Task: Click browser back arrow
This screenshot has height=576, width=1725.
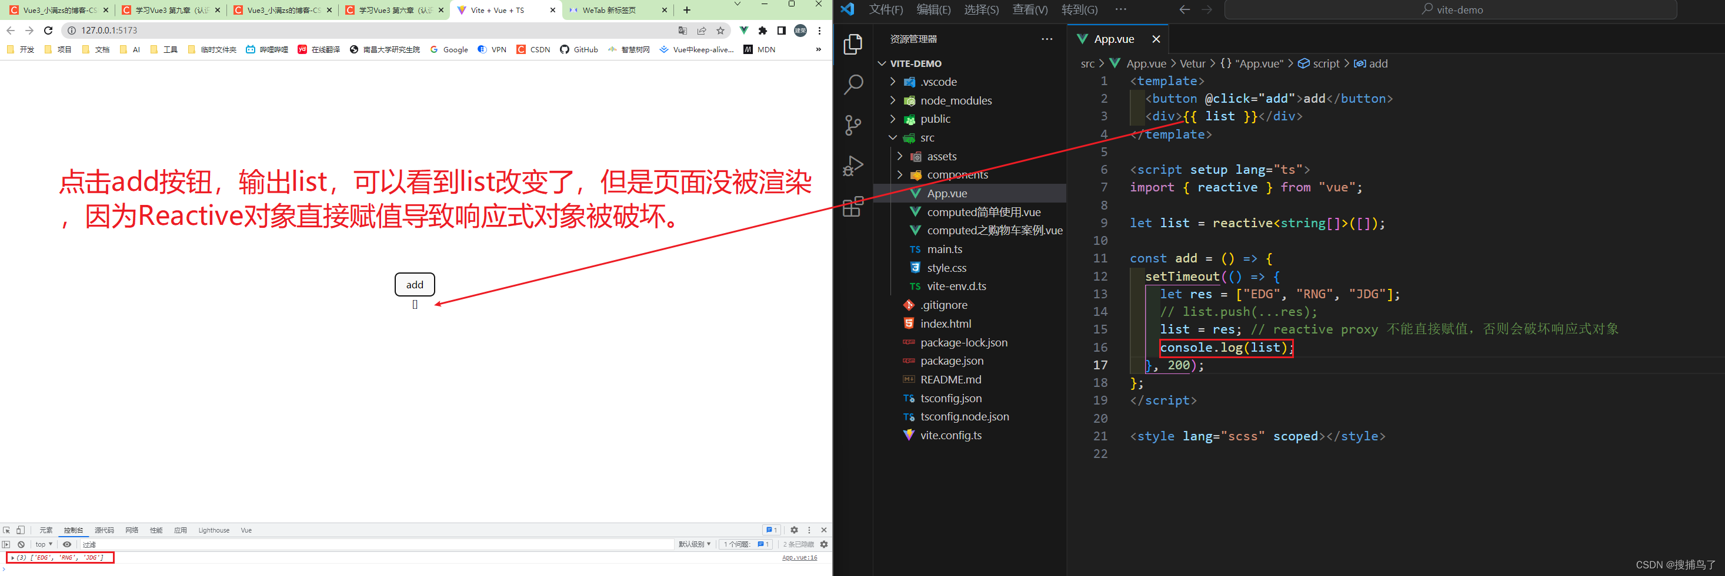Action: click(x=11, y=30)
